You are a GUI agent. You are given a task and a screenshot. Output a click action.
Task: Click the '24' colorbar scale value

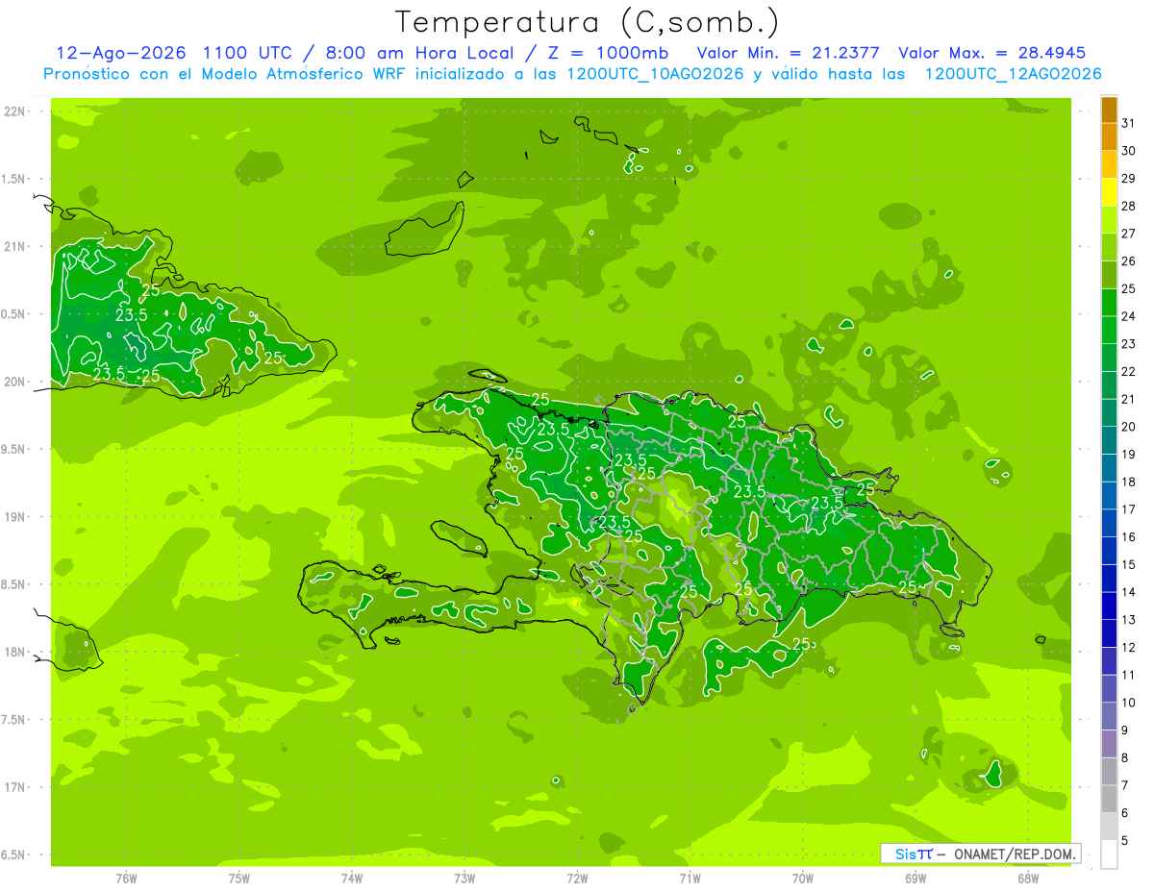click(1129, 316)
